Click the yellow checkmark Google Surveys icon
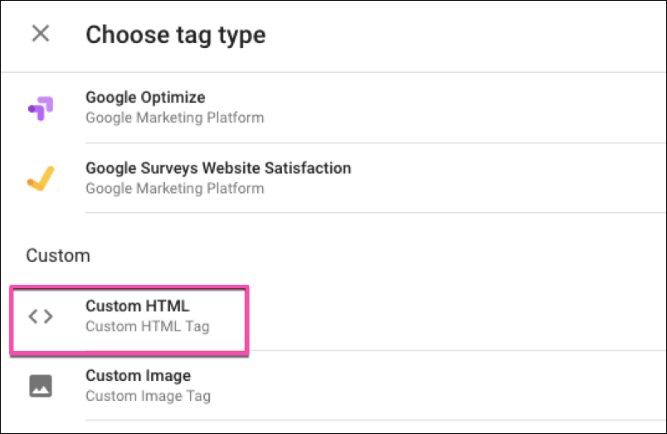The height and width of the screenshot is (434, 667). [x=41, y=178]
